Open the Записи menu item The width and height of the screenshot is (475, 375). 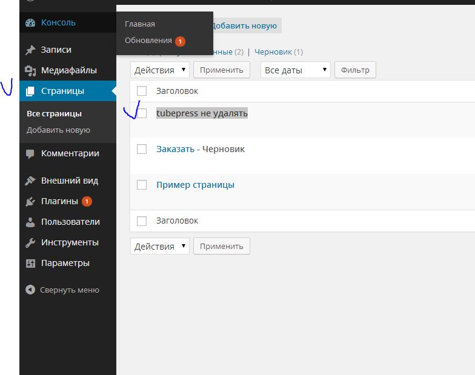[68, 50]
